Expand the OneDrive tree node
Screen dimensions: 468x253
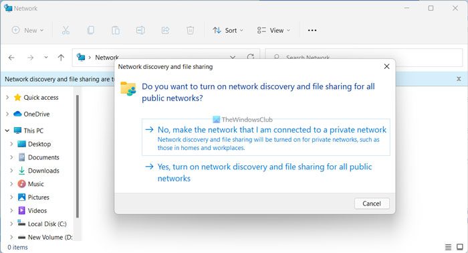[x=7, y=114]
